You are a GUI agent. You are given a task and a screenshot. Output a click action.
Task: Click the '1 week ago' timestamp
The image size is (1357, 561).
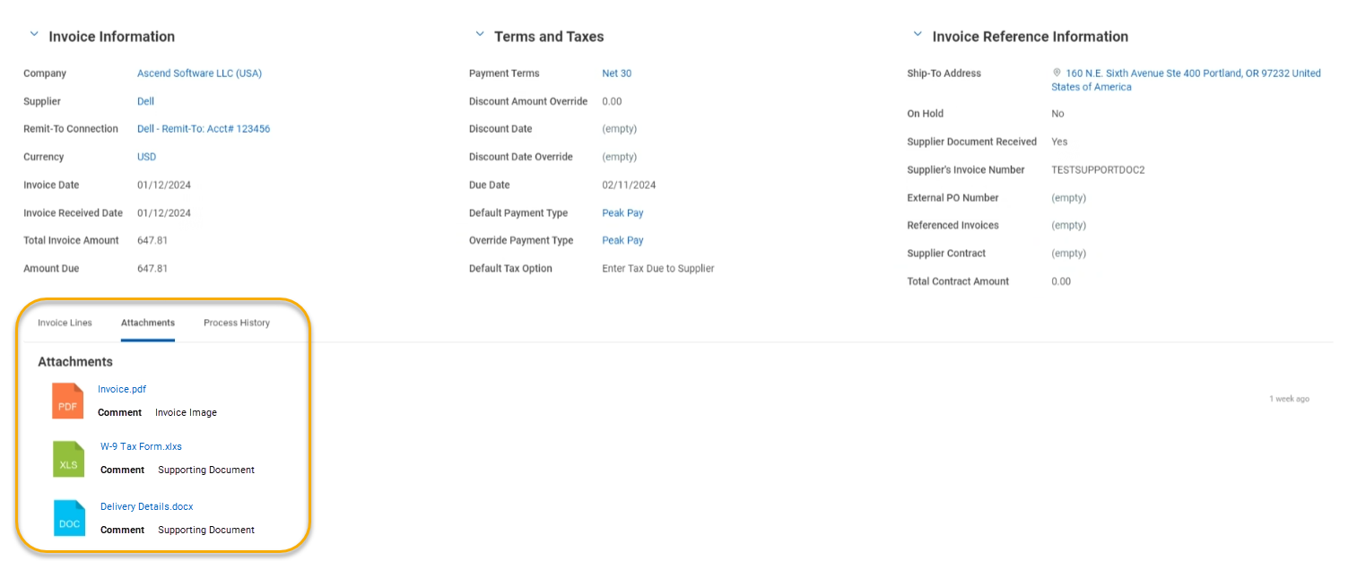(x=1289, y=399)
